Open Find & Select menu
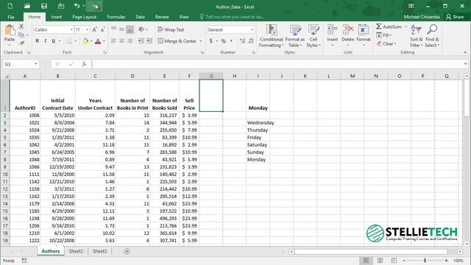Viewport: 471px width, 265px height. coord(432,36)
